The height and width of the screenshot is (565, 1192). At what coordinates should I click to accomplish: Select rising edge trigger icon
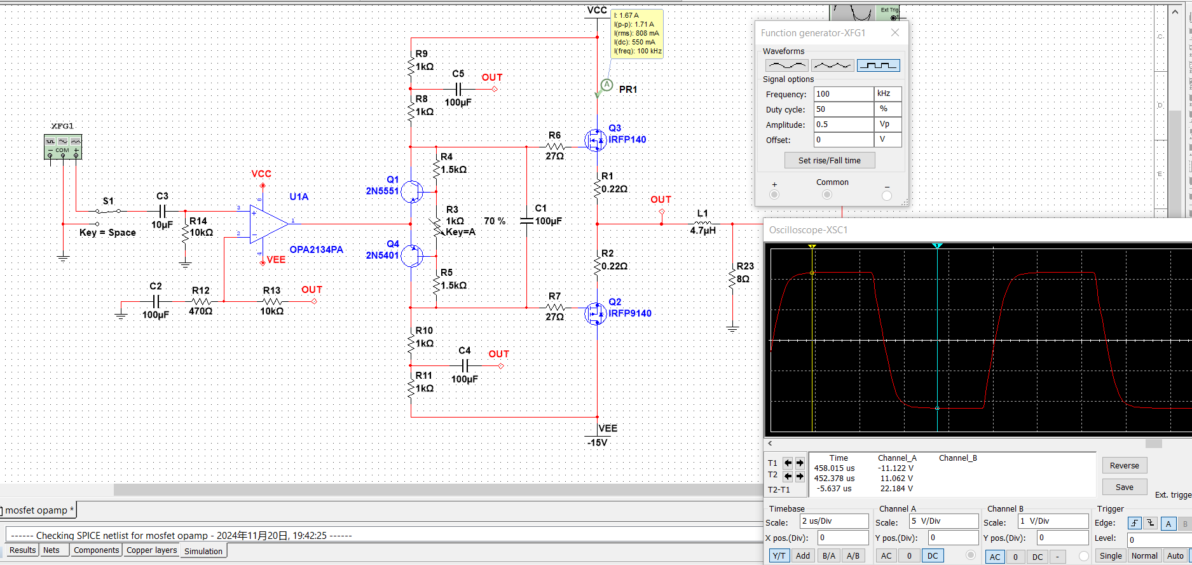tap(1135, 523)
